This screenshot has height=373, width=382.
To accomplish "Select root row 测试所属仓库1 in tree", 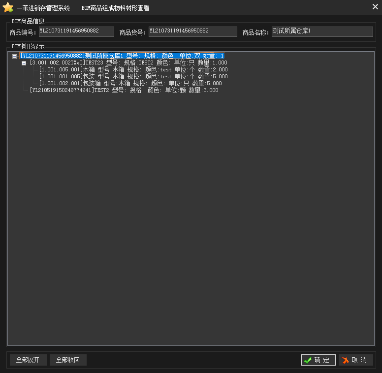I will coord(122,56).
